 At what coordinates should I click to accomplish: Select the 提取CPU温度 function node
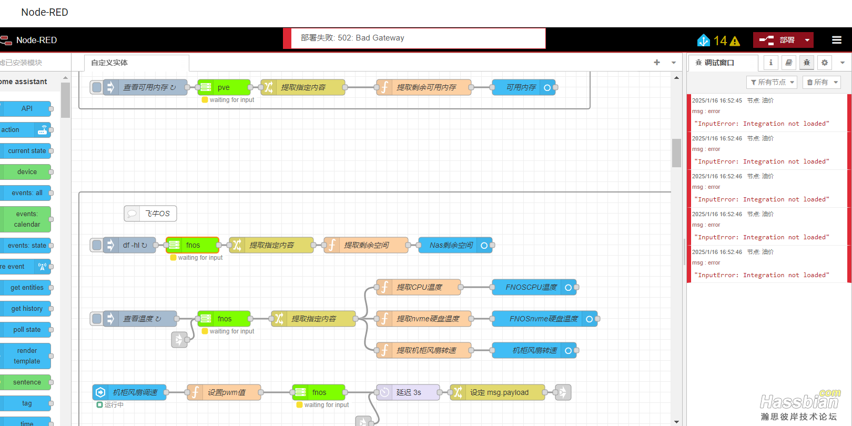point(419,287)
